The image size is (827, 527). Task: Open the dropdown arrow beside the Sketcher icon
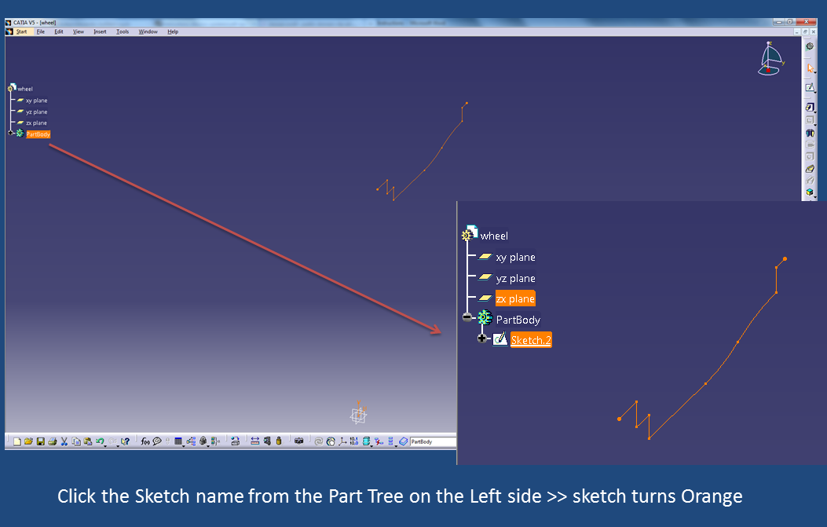(x=815, y=93)
